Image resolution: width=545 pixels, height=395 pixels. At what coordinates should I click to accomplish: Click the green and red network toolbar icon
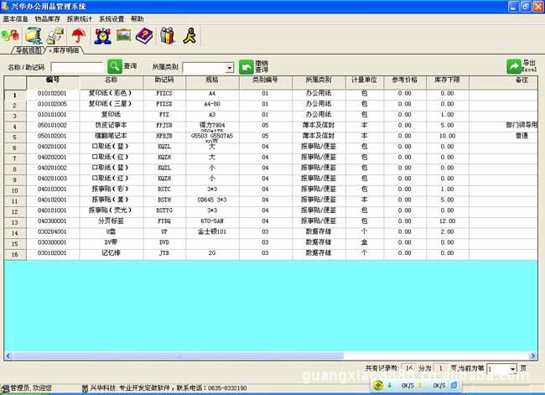click(10, 35)
